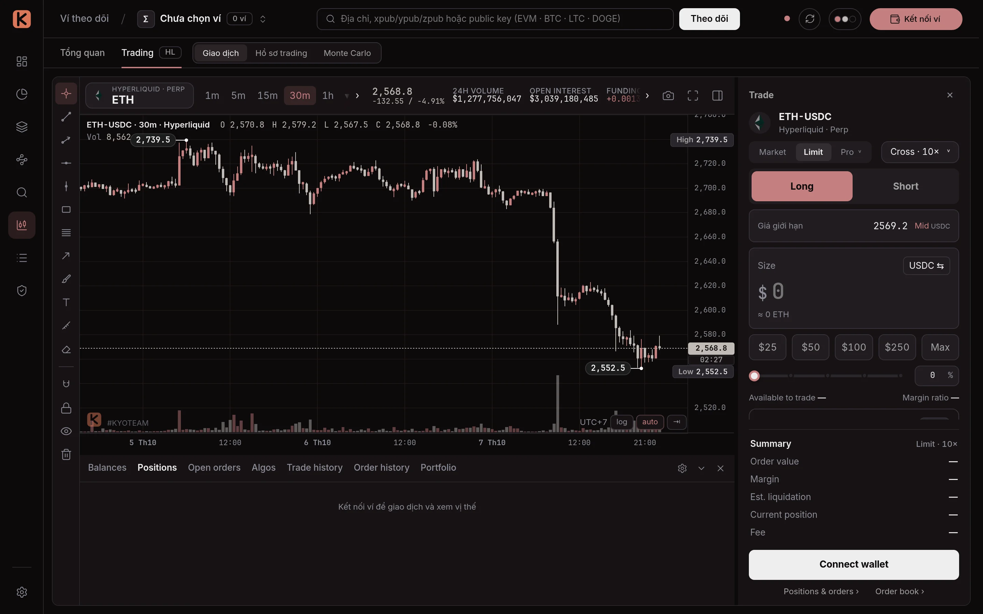This screenshot has height=614, width=983.
Task: Toggle the side panel layout icon
Action: pos(718,96)
